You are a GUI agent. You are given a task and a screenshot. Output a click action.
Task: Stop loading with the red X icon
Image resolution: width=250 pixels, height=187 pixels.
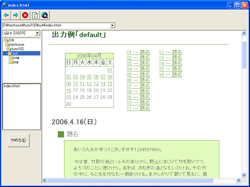[x=25, y=15]
